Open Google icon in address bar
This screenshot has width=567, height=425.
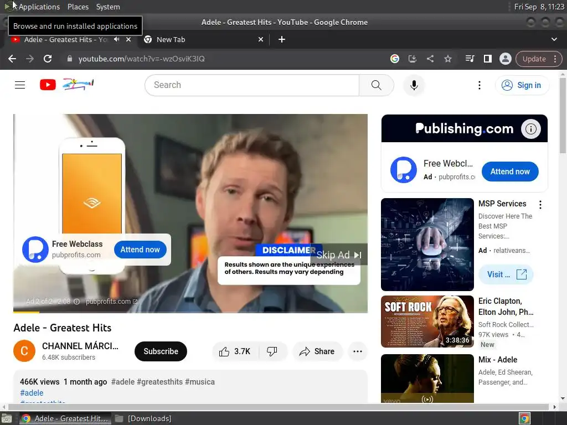[394, 59]
